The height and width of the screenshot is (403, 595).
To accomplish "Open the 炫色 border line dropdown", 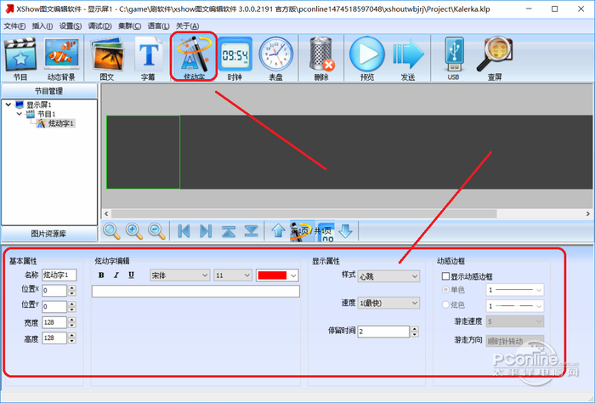I will pos(515,305).
